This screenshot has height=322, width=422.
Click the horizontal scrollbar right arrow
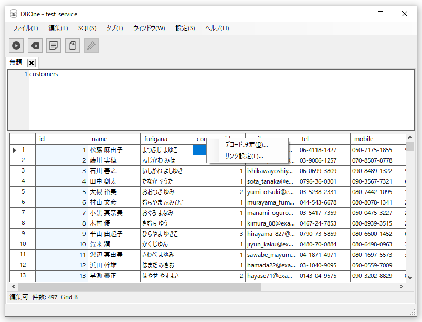click(x=401, y=287)
